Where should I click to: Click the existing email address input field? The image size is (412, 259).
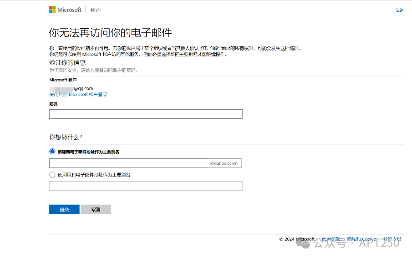(x=146, y=186)
